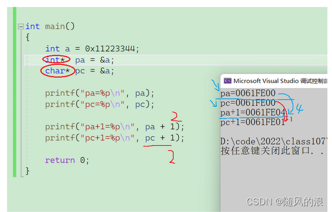Image resolution: width=332 pixels, height=212 pixels.
Task: Click console output 'pc=0061FE00'
Action: click(x=248, y=103)
